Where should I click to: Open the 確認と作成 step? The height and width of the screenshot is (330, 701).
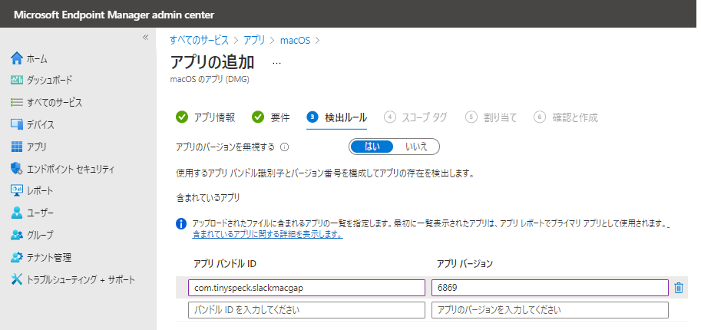click(566, 117)
